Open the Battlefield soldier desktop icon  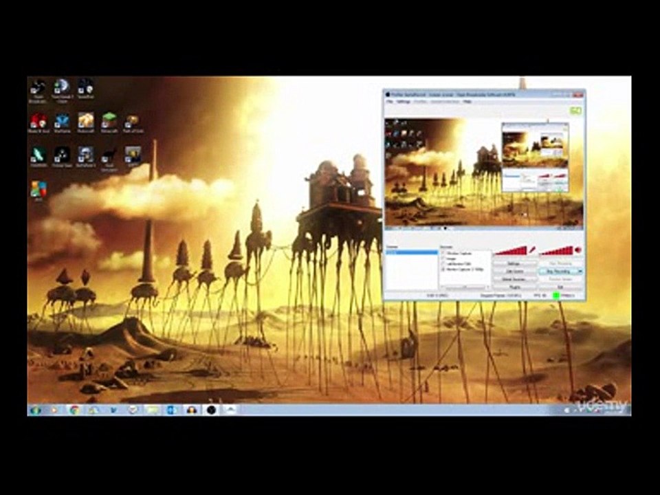85,157
